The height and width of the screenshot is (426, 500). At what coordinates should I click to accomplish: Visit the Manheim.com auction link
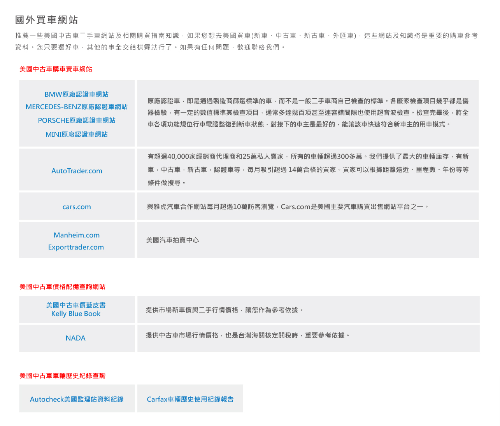[x=77, y=235]
